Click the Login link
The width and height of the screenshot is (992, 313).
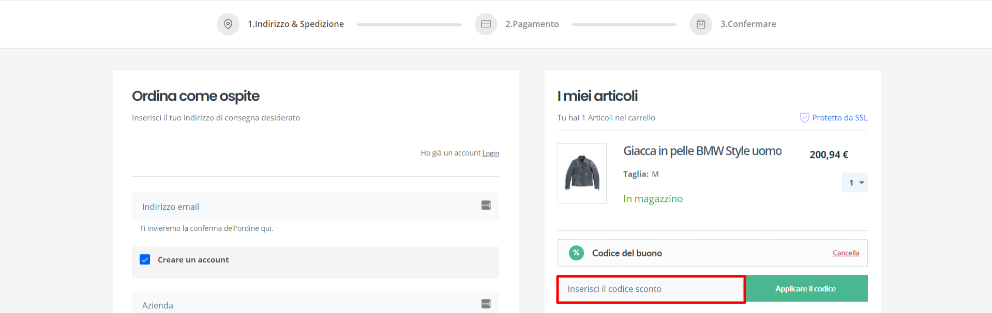(x=490, y=153)
